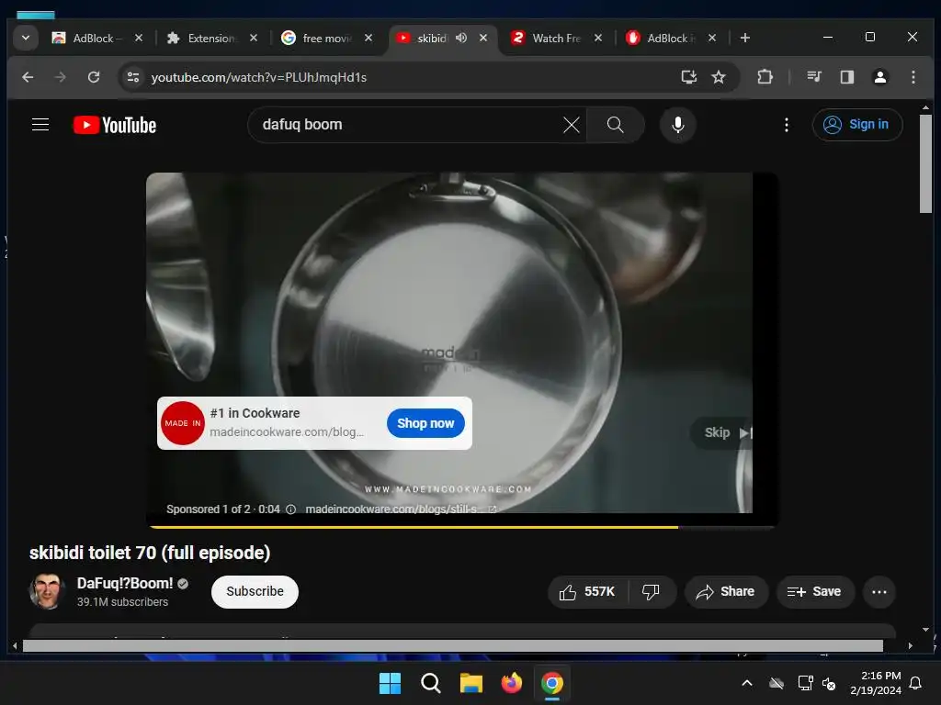Go to YouTube home via logo
The height and width of the screenshot is (705, 941).
click(x=115, y=125)
